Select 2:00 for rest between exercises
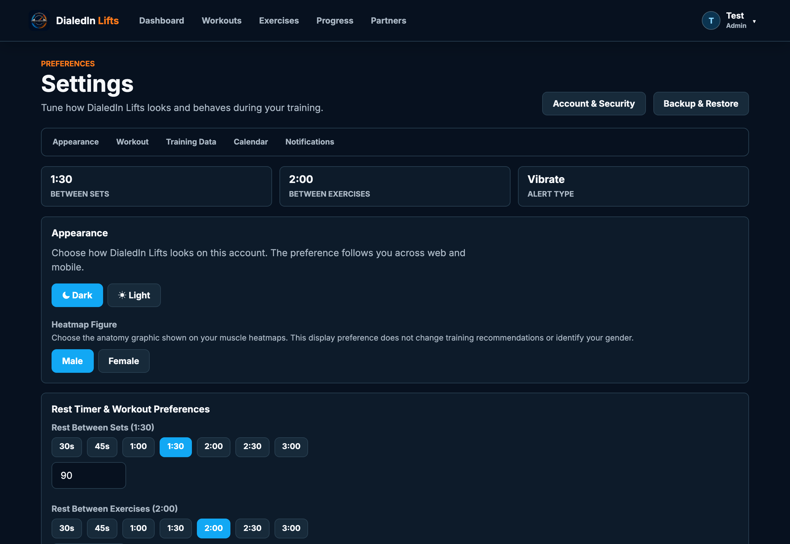 213,528
